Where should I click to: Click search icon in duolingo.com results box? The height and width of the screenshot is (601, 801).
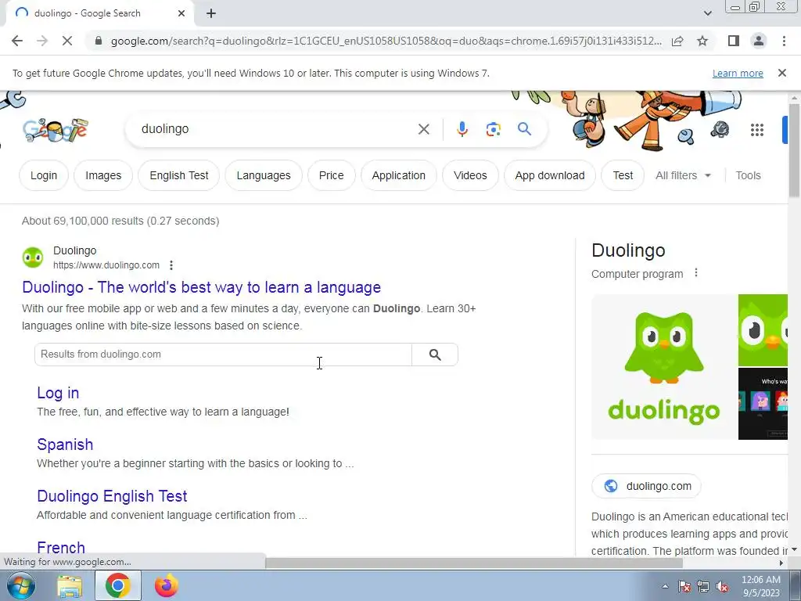pyautogui.click(x=435, y=354)
